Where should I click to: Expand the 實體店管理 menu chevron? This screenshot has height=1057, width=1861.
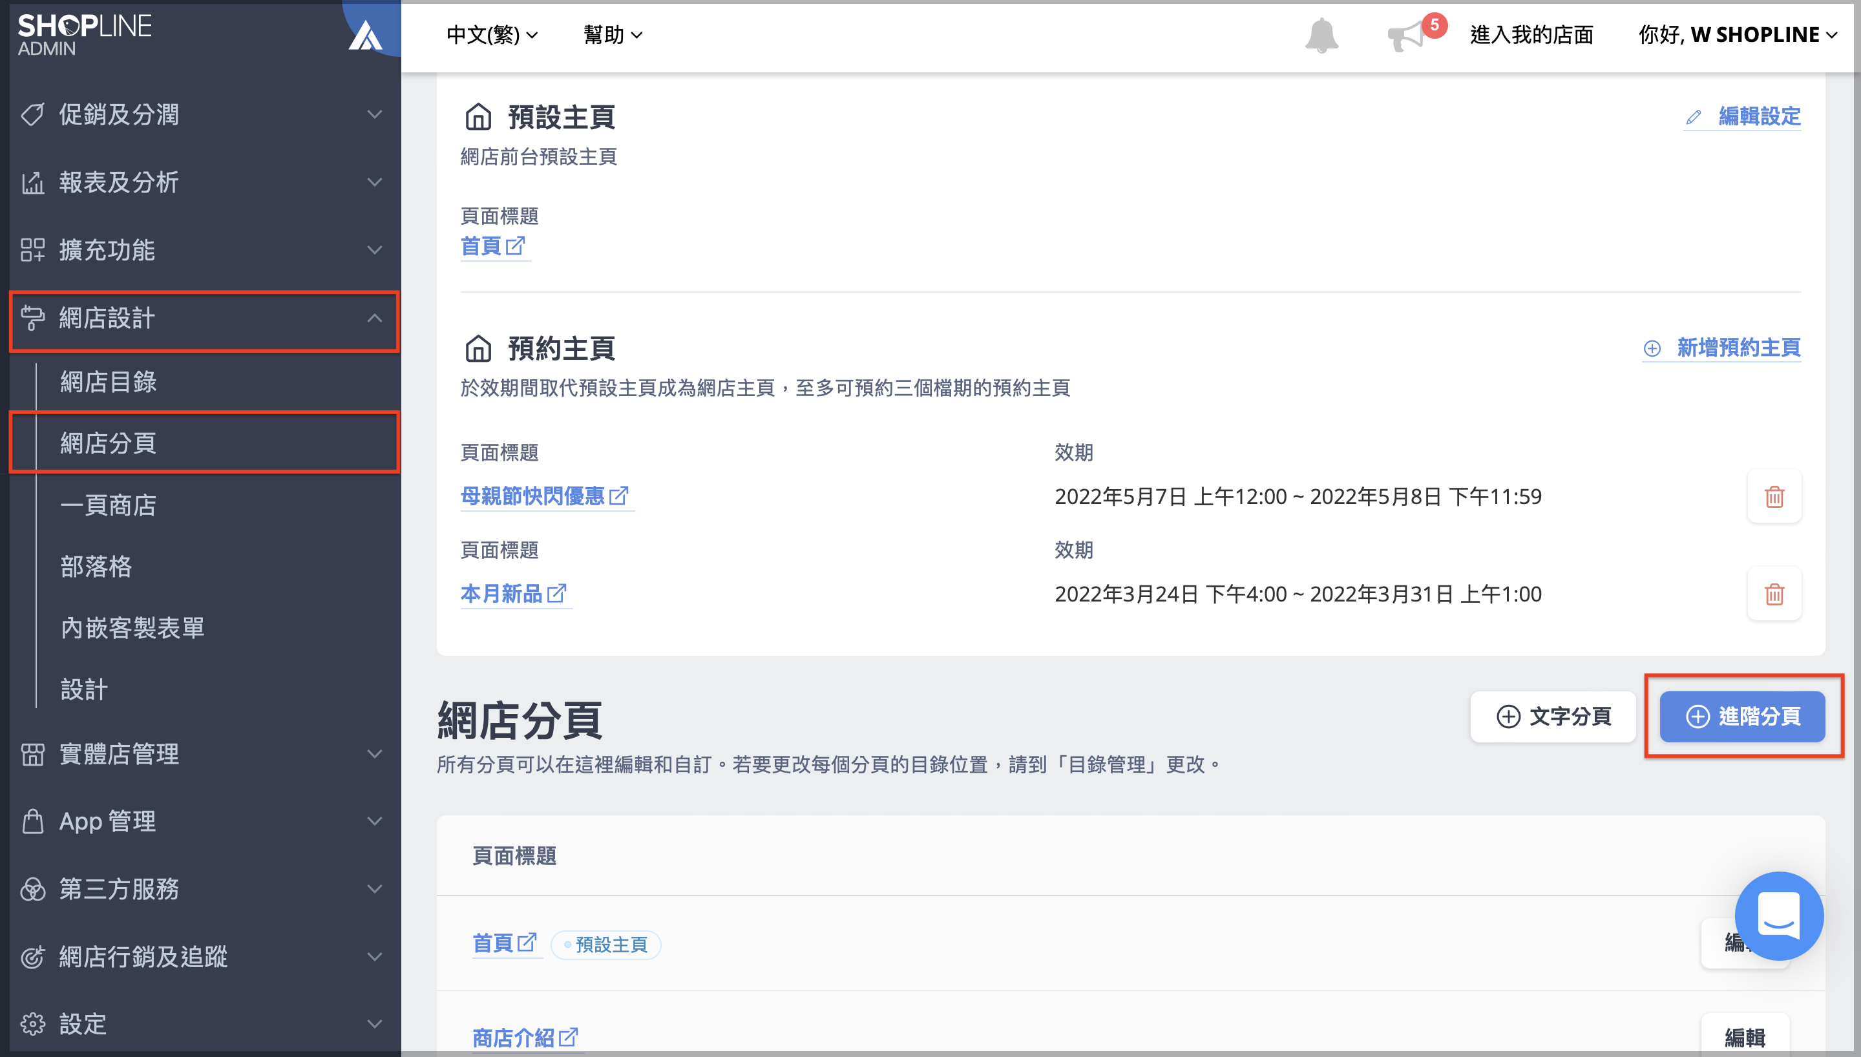point(375,753)
